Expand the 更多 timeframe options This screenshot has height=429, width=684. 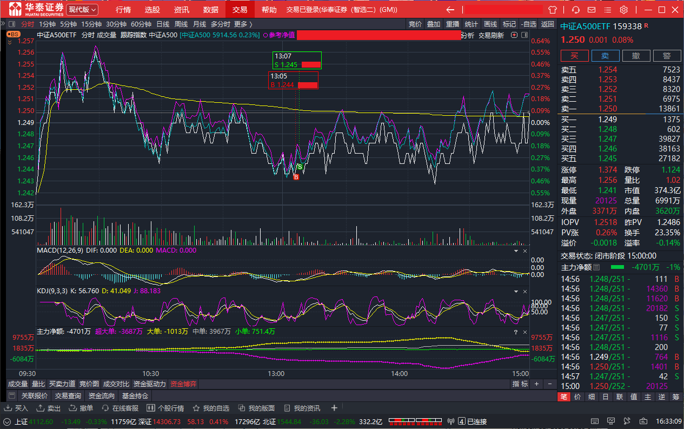243,24
